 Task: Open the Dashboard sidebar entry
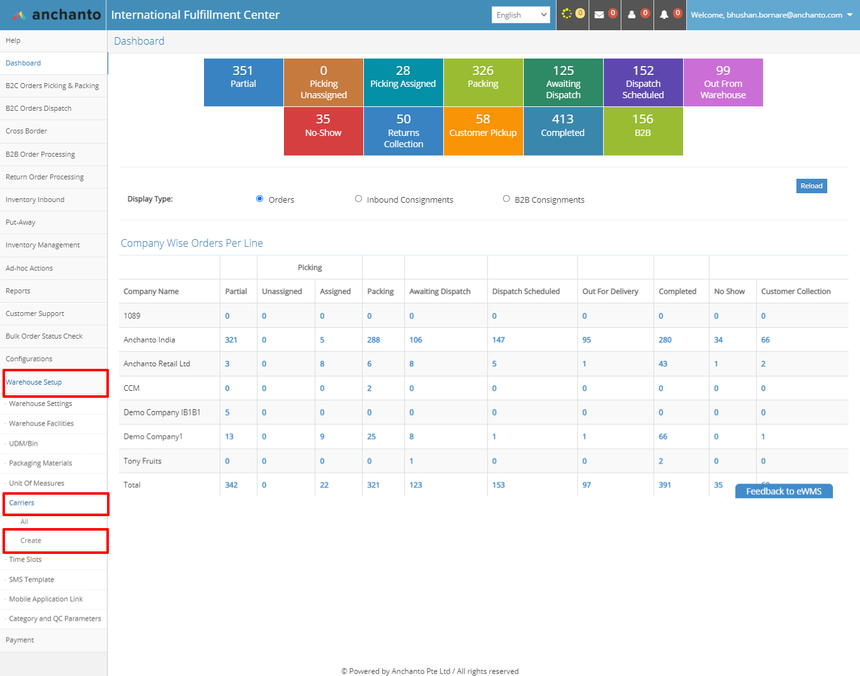[x=23, y=63]
